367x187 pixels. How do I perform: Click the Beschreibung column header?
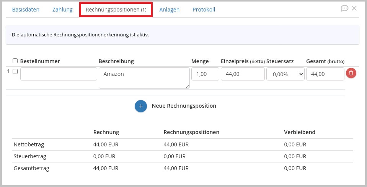[116, 61]
